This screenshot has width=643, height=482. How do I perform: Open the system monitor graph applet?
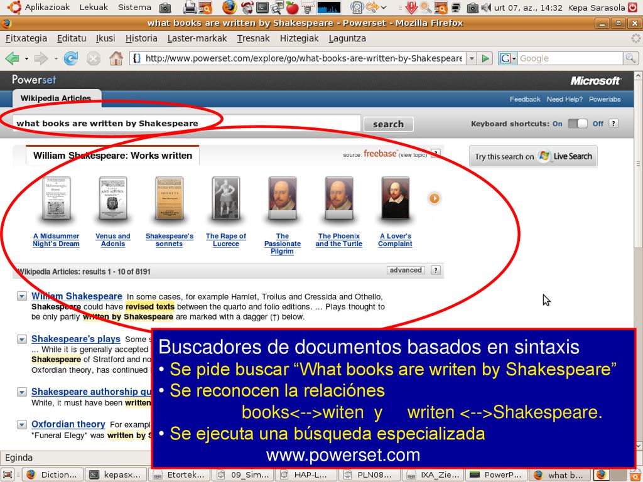click(329, 8)
